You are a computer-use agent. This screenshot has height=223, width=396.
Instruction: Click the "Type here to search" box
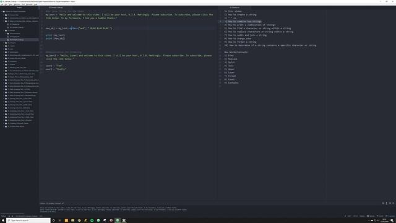[28, 221]
